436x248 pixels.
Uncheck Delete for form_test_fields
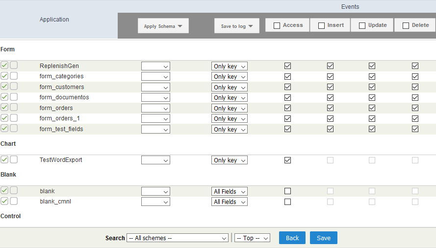415,129
